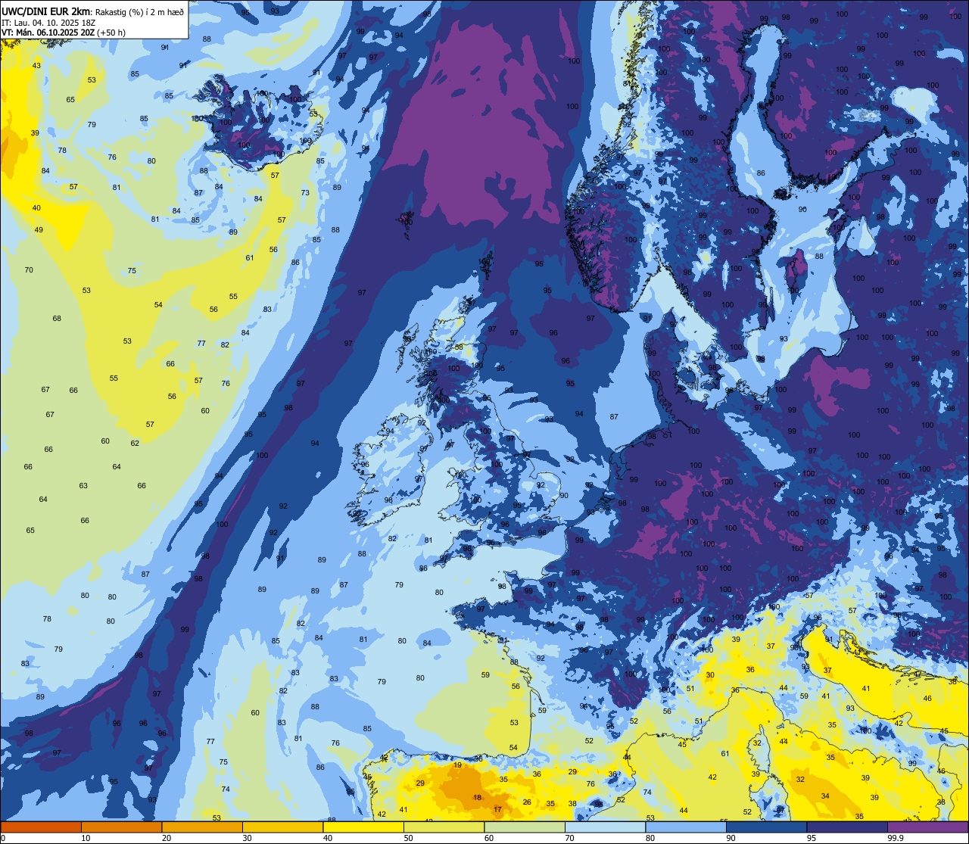Image resolution: width=969 pixels, height=844 pixels.
Task: Click the dark navy 95–99.9 legend segment
Action: point(847,827)
